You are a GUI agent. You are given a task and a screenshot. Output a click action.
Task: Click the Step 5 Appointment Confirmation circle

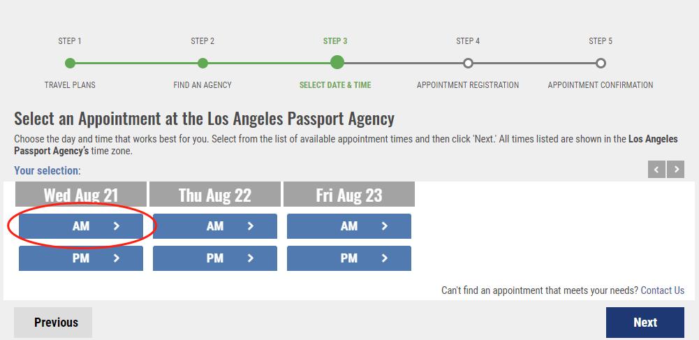pos(601,64)
